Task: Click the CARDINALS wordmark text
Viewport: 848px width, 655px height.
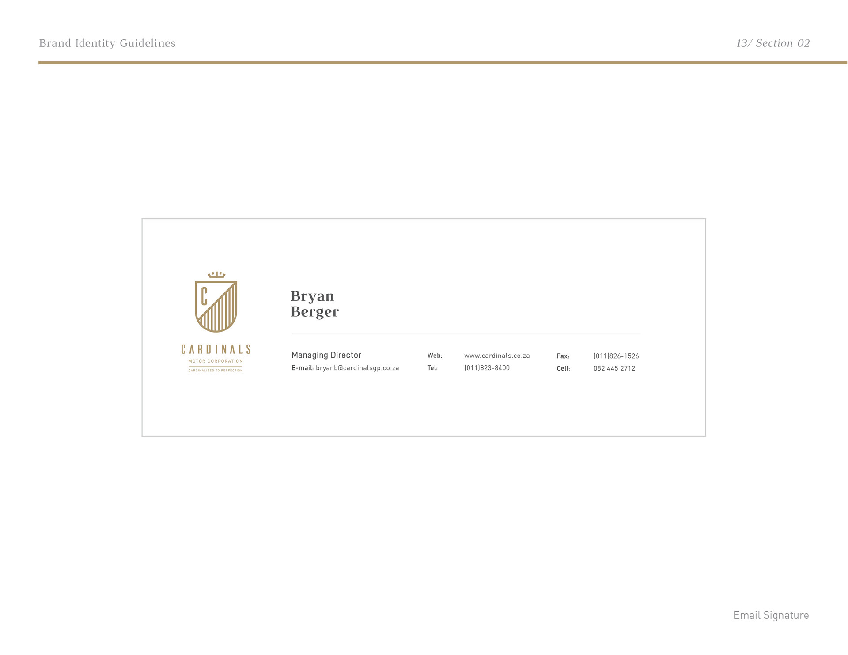Action: [x=216, y=349]
